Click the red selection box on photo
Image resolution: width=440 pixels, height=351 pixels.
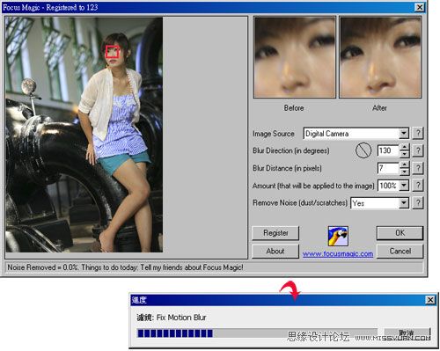(x=113, y=52)
